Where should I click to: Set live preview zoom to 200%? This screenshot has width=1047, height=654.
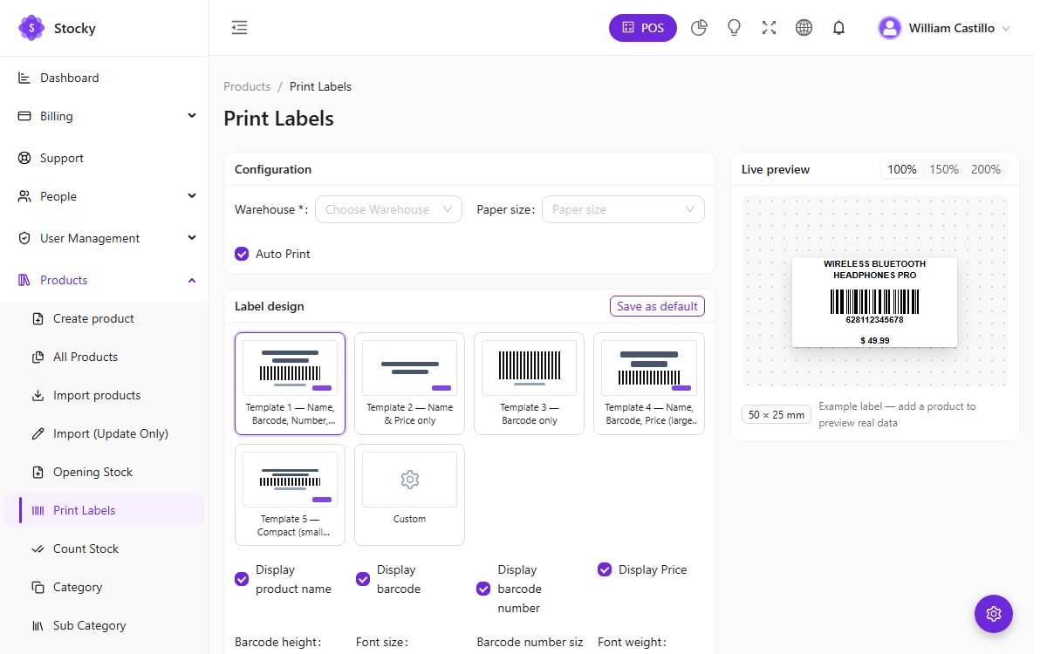tap(986, 169)
